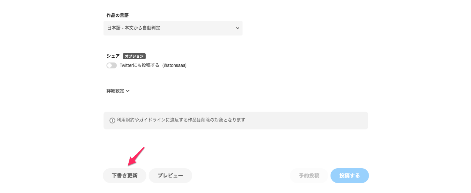Click the red arrow annotation pointing at 下書き更新

[136, 156]
